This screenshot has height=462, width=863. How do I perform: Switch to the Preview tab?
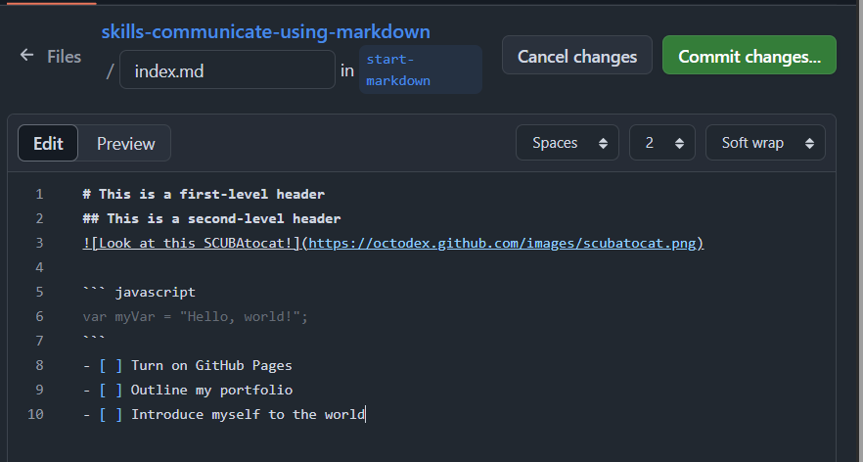125,144
